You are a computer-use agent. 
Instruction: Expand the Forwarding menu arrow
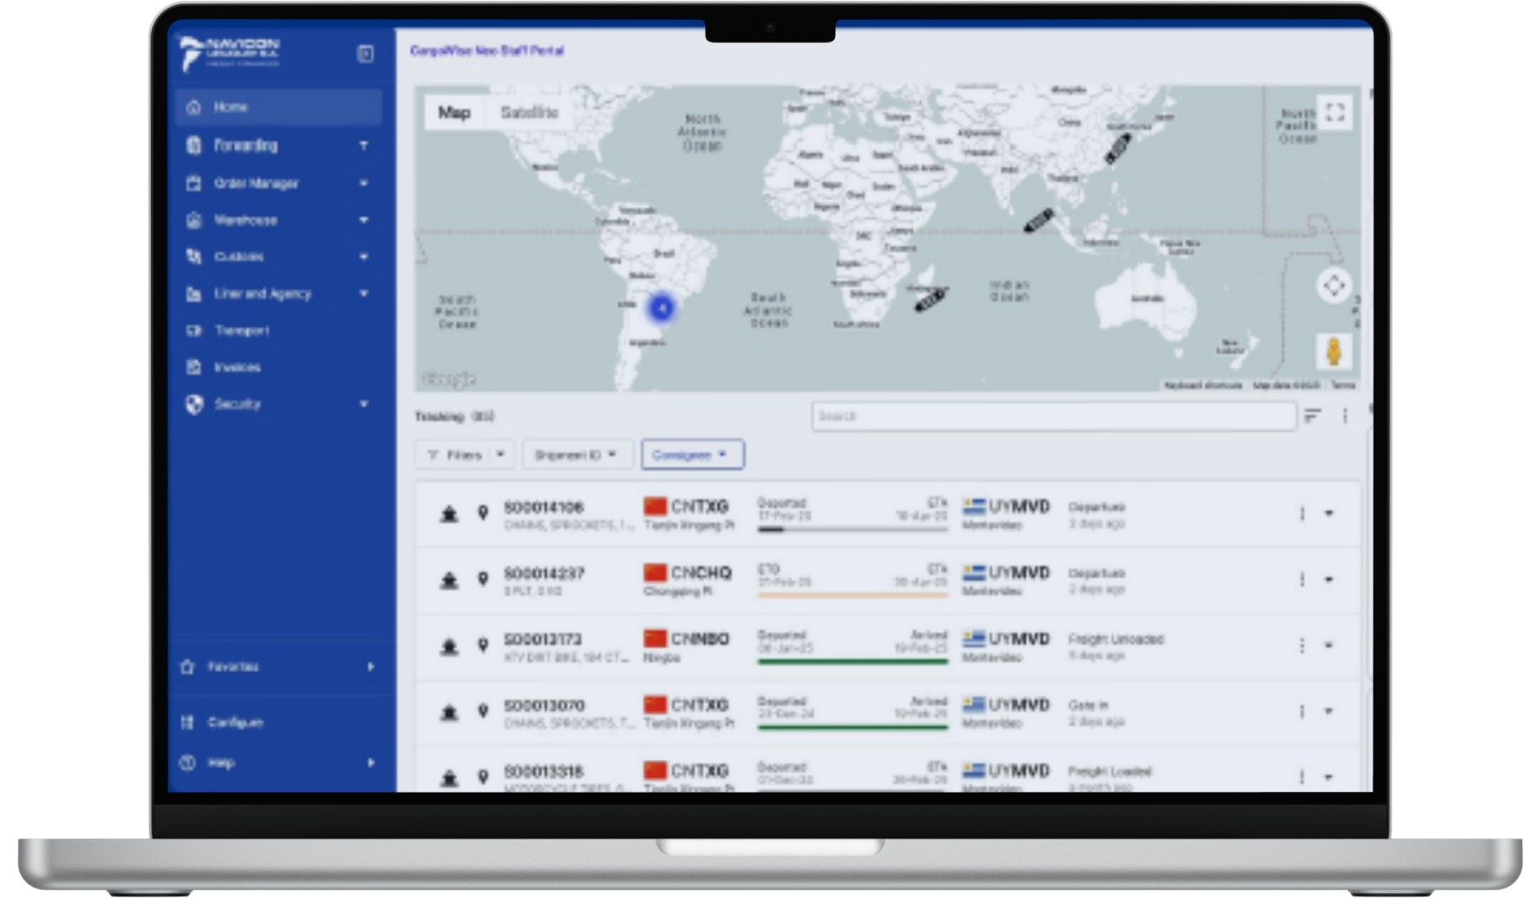click(x=363, y=145)
